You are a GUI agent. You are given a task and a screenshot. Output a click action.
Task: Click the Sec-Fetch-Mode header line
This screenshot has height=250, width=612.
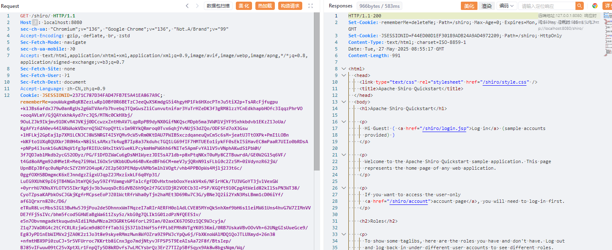coord(53,42)
